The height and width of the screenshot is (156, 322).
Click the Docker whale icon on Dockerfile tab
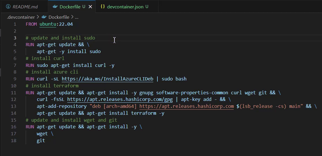click(x=55, y=7)
